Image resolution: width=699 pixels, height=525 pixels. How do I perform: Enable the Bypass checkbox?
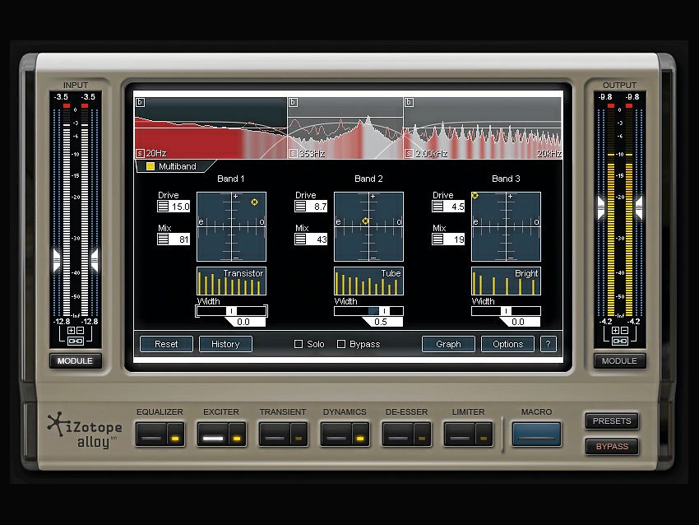click(x=341, y=344)
